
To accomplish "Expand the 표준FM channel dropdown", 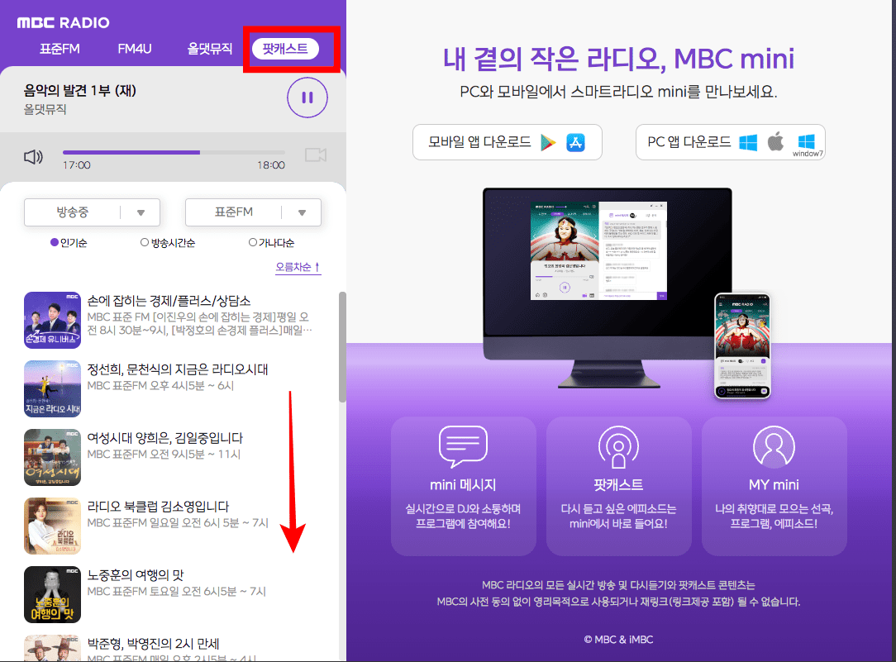I will point(253,212).
